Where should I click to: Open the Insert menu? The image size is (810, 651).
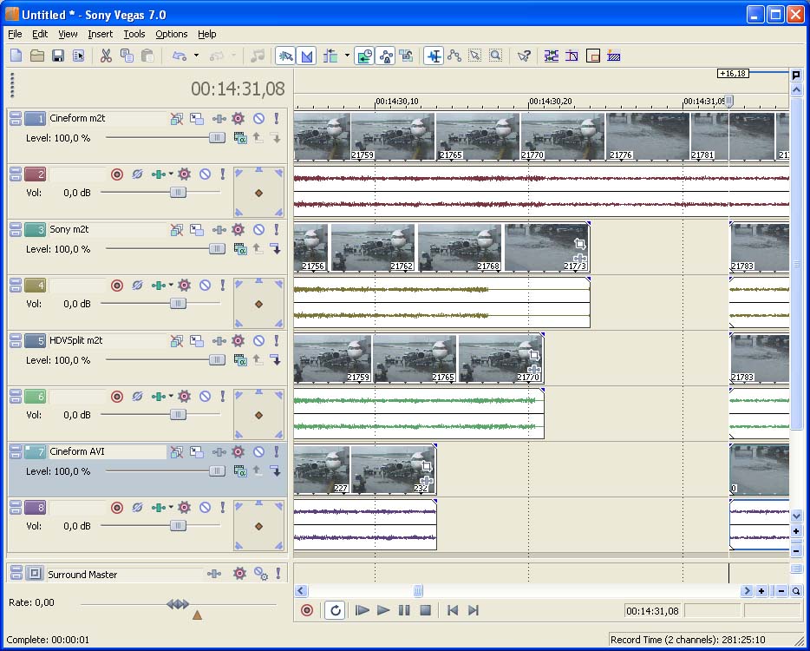click(101, 34)
